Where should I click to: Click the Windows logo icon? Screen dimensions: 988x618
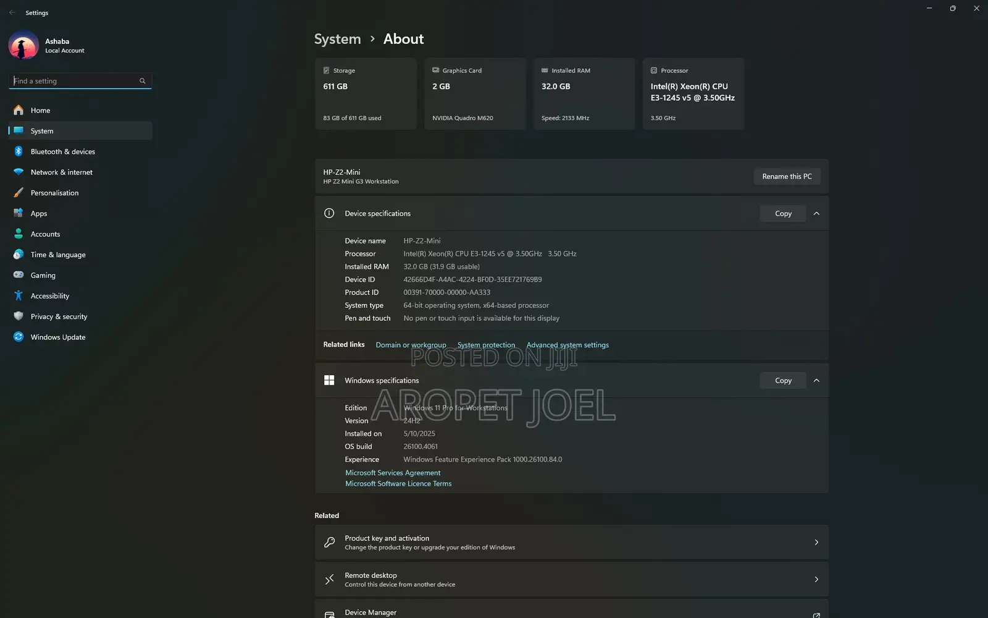[329, 380]
